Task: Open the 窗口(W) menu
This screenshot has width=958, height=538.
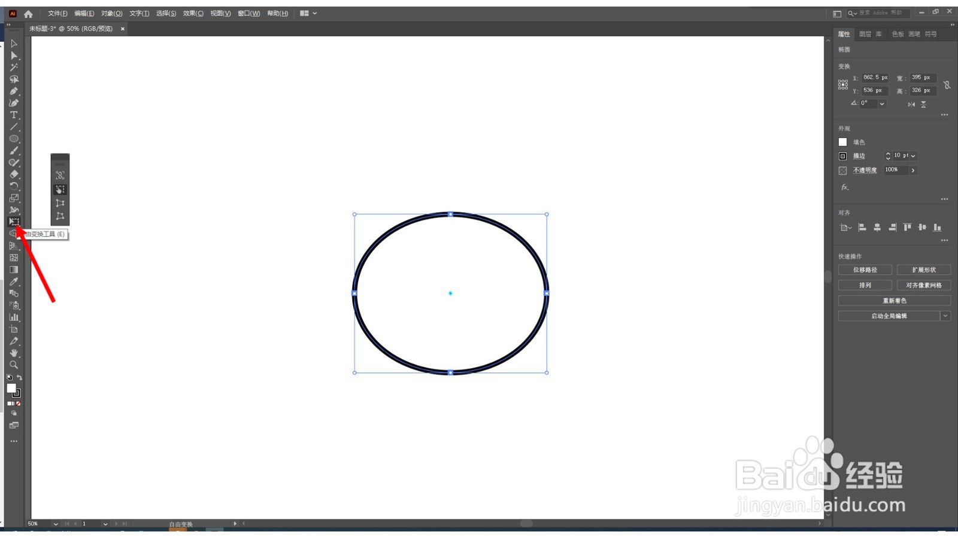Action: click(x=248, y=13)
